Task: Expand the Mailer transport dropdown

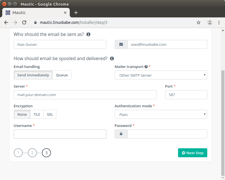Action: pos(161,75)
